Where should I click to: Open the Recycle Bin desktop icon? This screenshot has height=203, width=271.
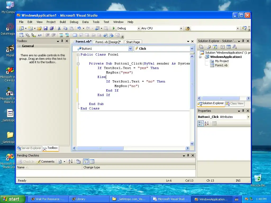click(x=258, y=180)
